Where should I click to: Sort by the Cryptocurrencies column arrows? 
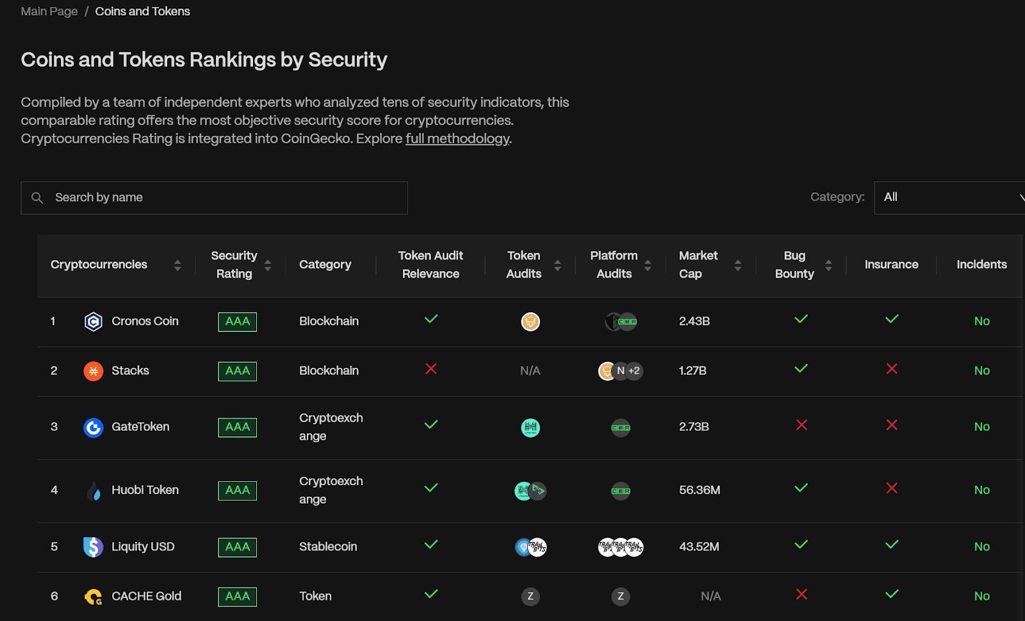pos(177,265)
